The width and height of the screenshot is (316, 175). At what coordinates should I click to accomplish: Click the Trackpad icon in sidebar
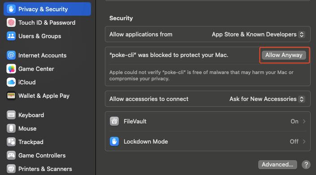[11, 142]
